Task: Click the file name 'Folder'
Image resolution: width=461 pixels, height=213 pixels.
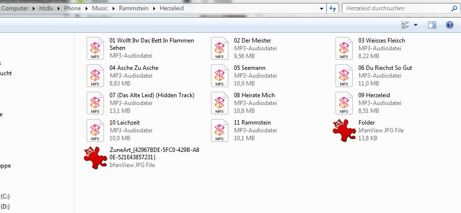Action: (366, 123)
